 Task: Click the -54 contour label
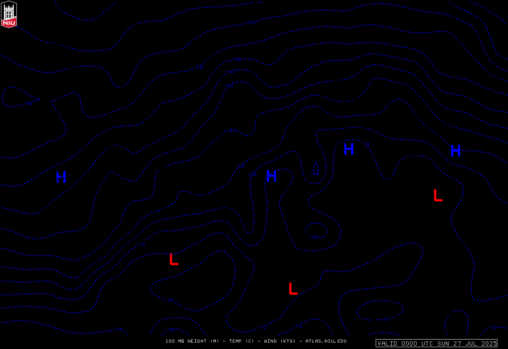tap(251, 23)
